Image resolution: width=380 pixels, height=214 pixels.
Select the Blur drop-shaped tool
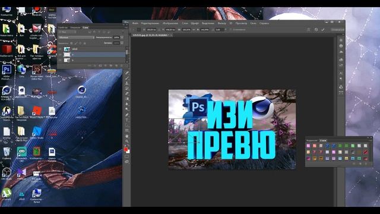pos(126,104)
